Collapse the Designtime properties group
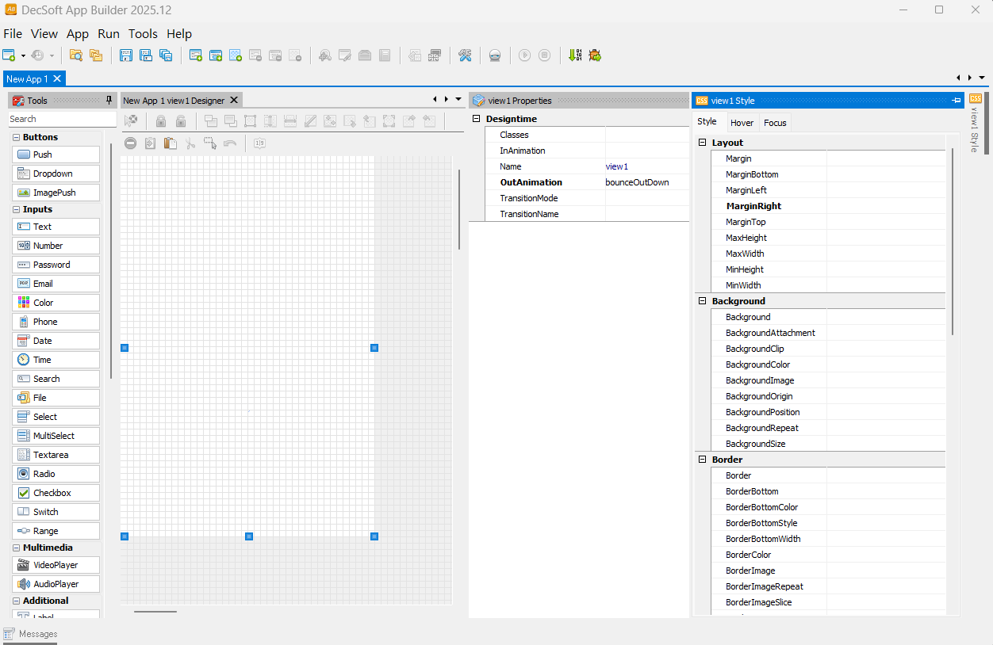993x645 pixels. coord(477,119)
